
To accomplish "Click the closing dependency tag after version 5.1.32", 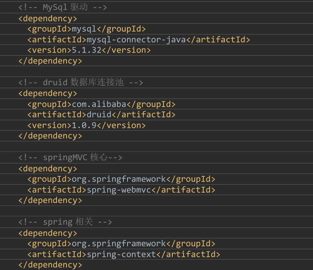I will (50, 61).
